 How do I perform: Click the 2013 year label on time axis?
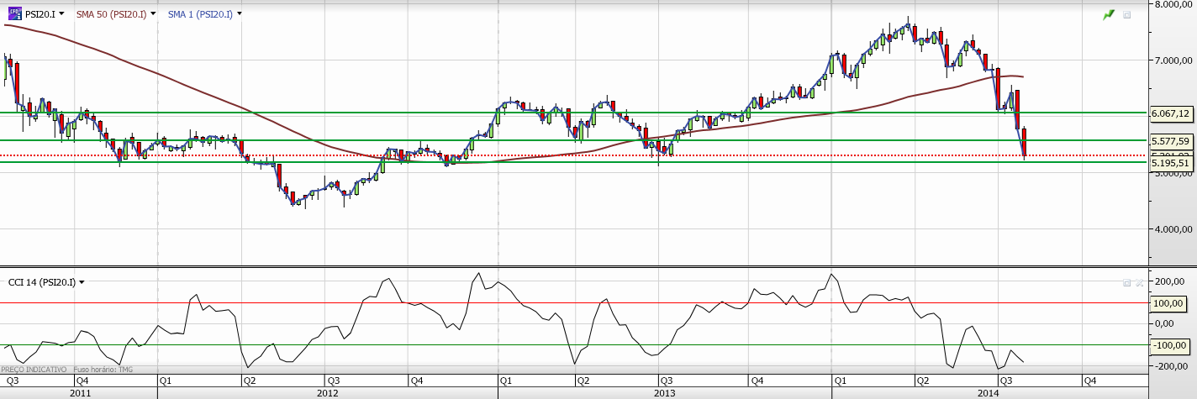(x=664, y=392)
